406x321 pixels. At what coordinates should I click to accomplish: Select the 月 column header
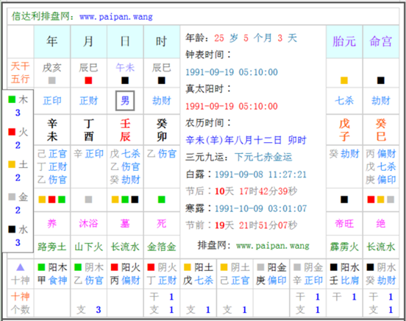point(88,41)
